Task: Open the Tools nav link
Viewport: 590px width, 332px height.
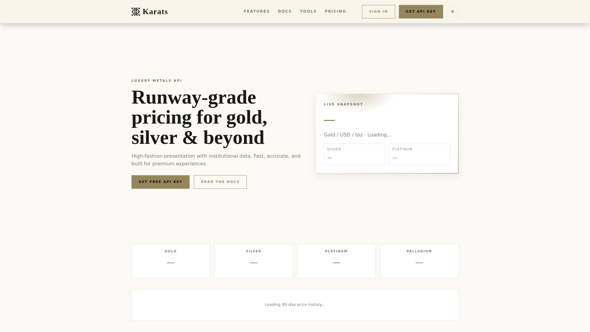Action: click(x=308, y=11)
